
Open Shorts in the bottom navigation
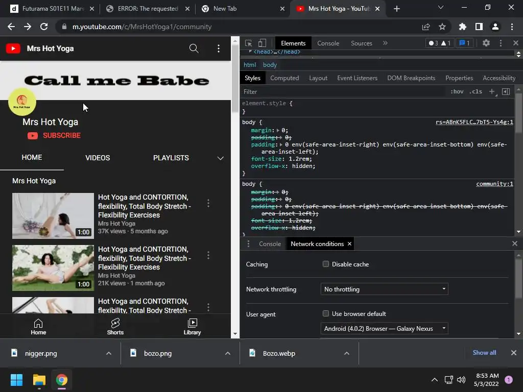[x=115, y=326]
